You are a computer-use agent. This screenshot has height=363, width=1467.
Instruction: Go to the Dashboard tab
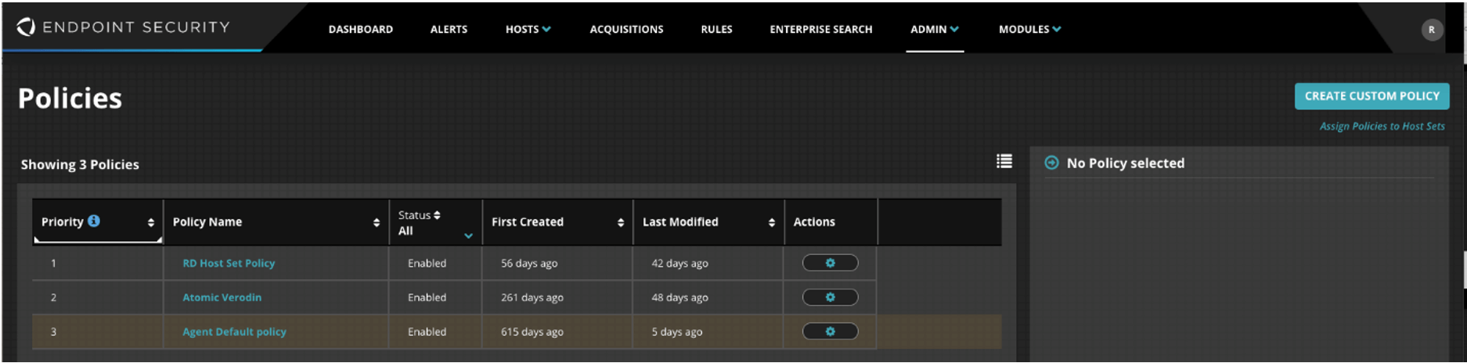pyautogui.click(x=361, y=29)
